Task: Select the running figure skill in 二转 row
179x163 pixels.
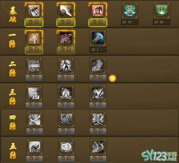Action: pyautogui.click(x=66, y=66)
